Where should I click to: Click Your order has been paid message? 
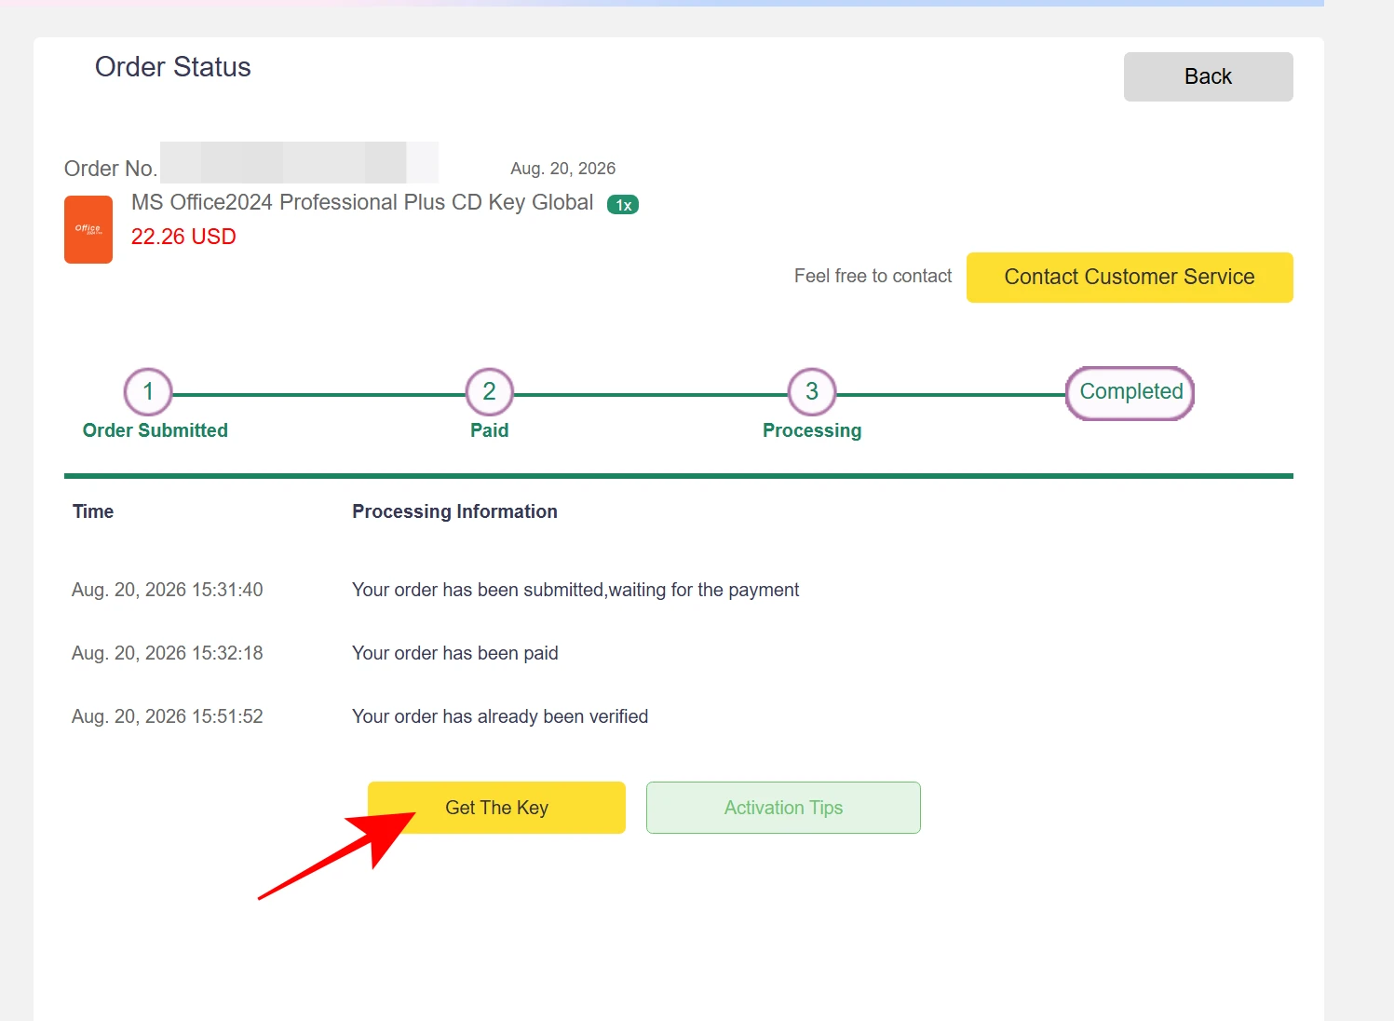click(x=455, y=653)
